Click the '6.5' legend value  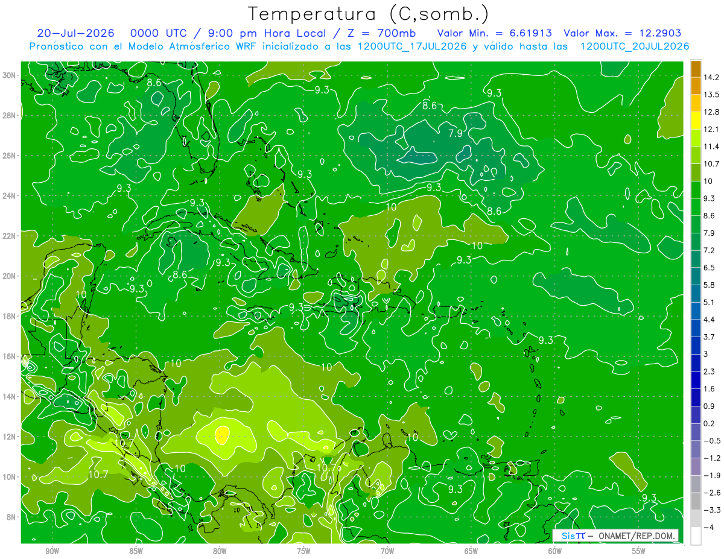tap(710, 267)
